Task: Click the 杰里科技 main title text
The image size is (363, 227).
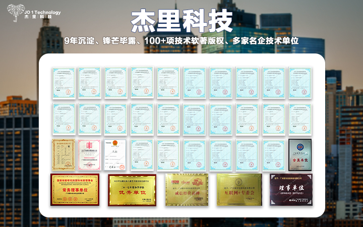Action: (x=181, y=20)
